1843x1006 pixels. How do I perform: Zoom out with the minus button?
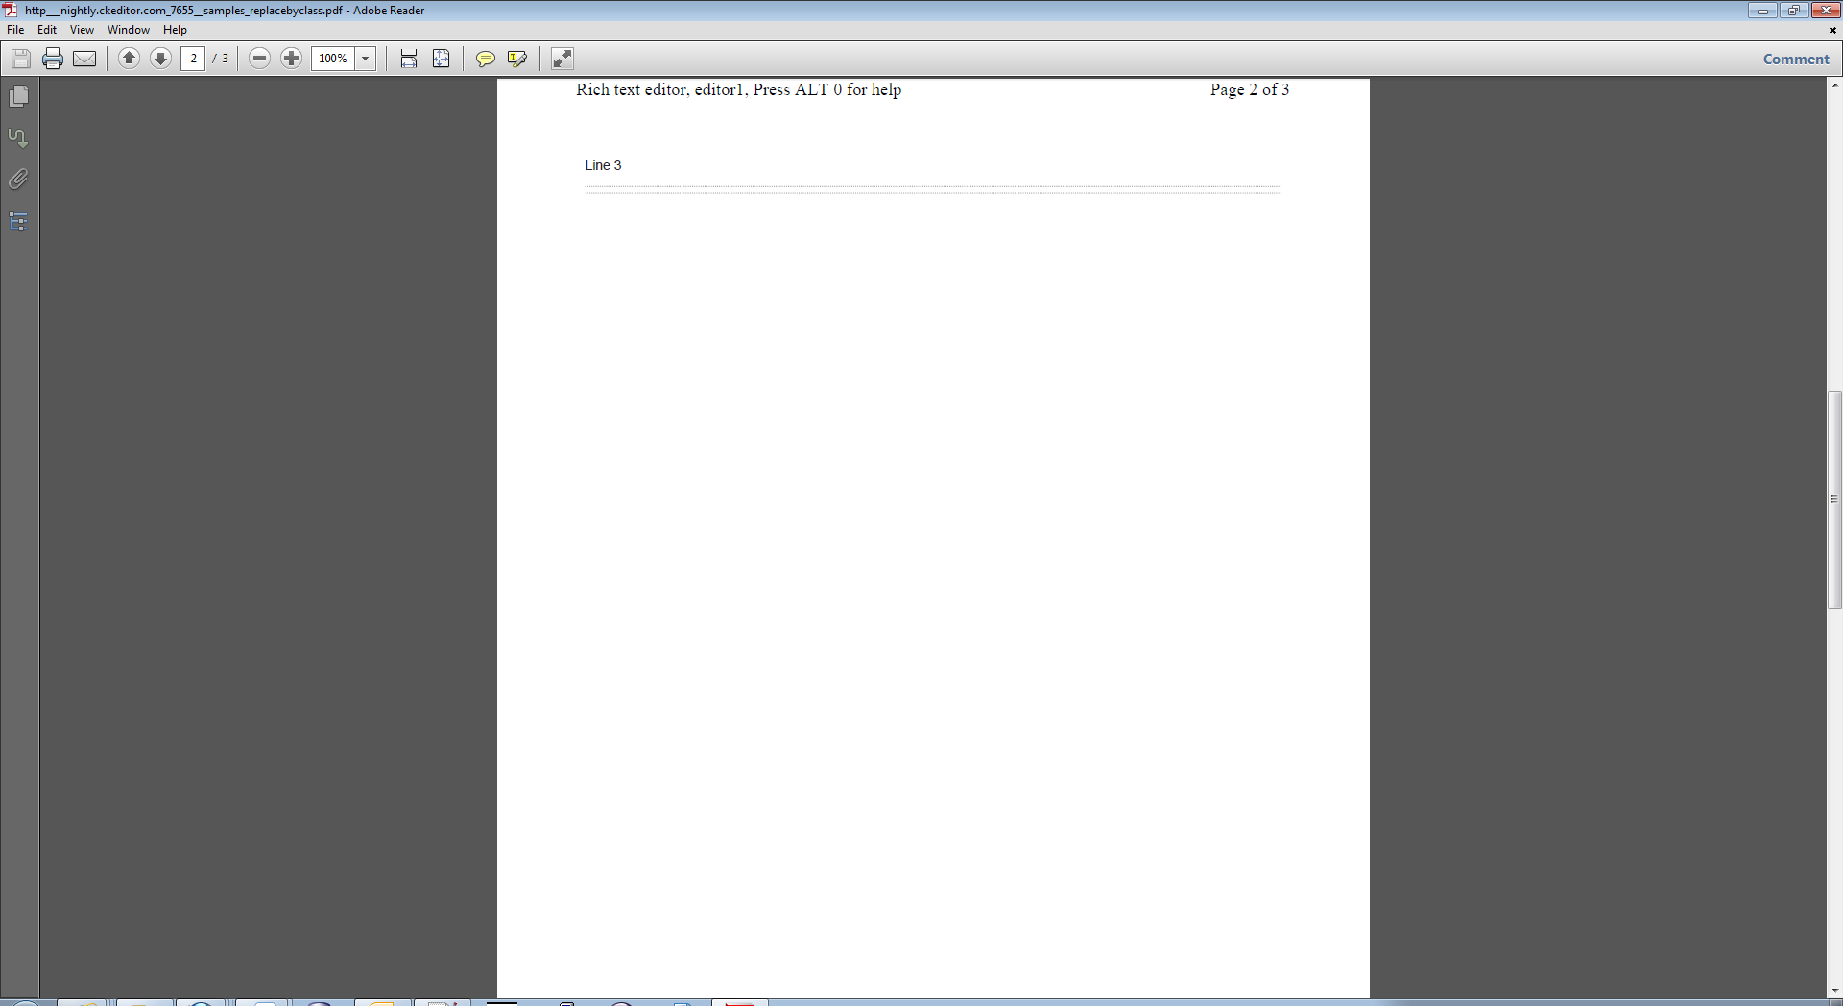tap(259, 59)
